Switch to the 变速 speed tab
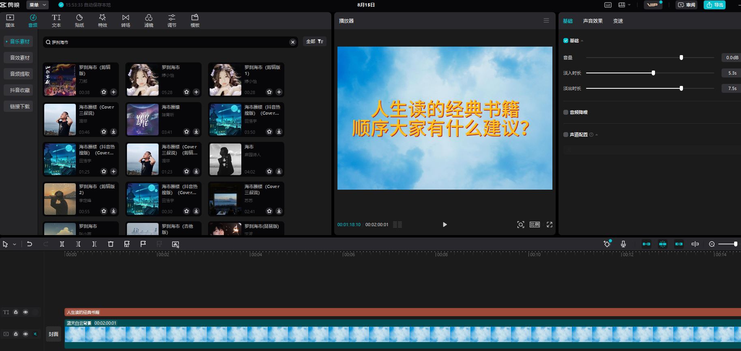 click(x=618, y=21)
